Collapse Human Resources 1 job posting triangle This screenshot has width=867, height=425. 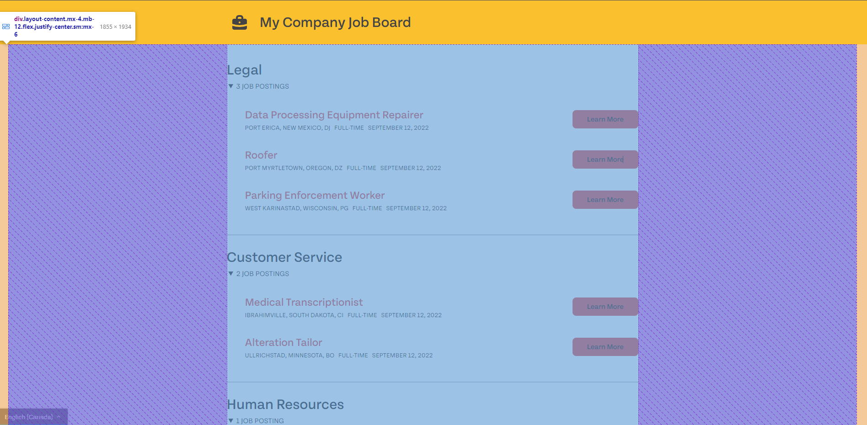231,420
